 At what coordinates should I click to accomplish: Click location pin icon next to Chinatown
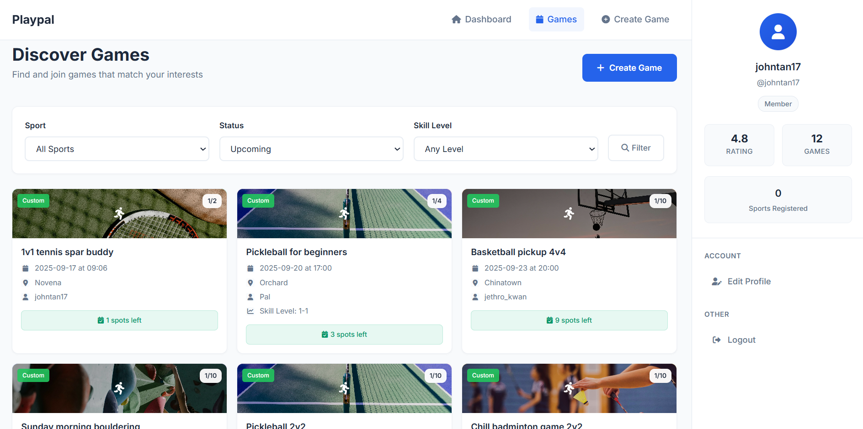pos(475,283)
